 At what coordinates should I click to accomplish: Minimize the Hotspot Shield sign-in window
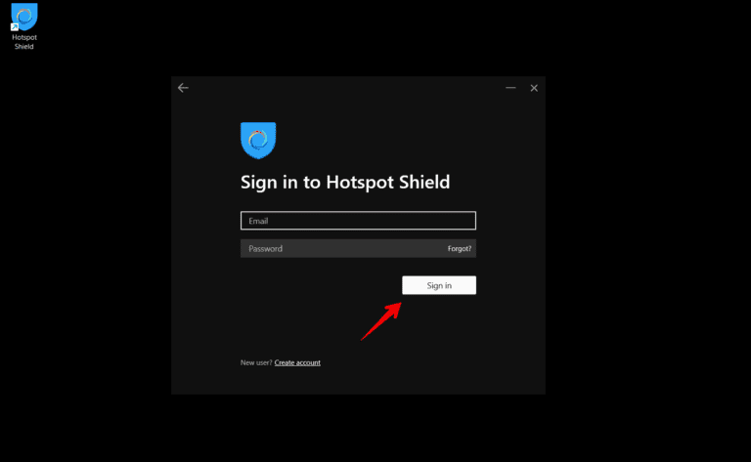click(x=510, y=88)
